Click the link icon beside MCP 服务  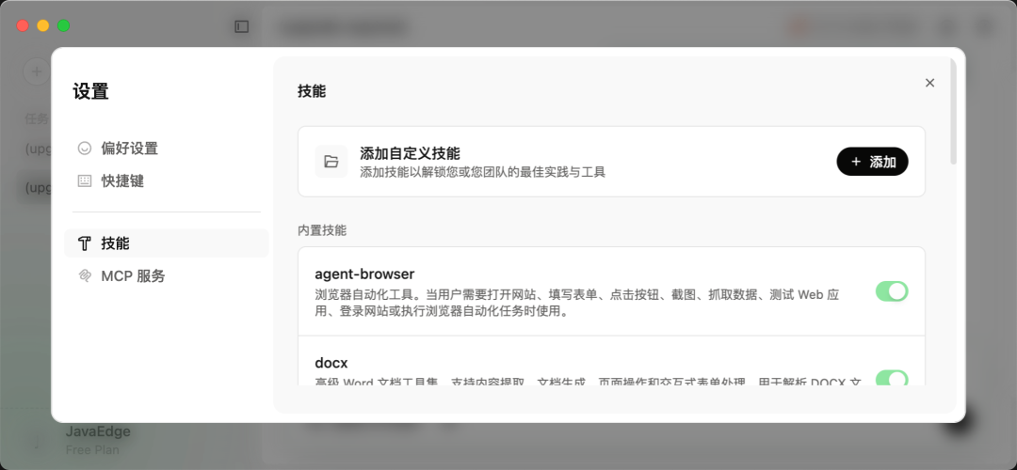tap(85, 276)
